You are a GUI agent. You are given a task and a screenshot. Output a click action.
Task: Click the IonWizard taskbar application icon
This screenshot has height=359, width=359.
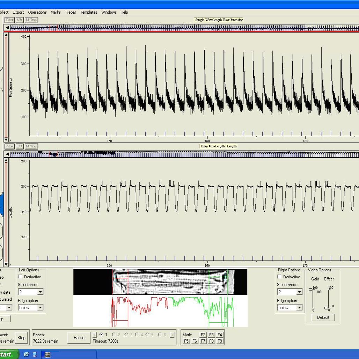point(48,354)
